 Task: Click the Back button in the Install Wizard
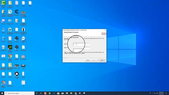click(88, 60)
